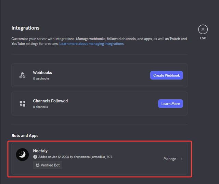Screen dimensions: 219x184
Task: Click the Verified Bot badge
Action: [x=48, y=165]
